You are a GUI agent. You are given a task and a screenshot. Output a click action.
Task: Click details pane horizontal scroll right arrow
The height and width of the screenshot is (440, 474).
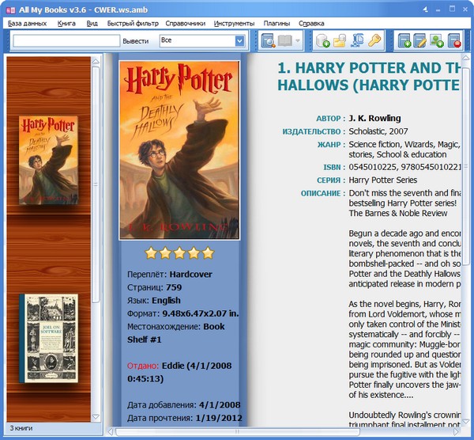pos(457,431)
